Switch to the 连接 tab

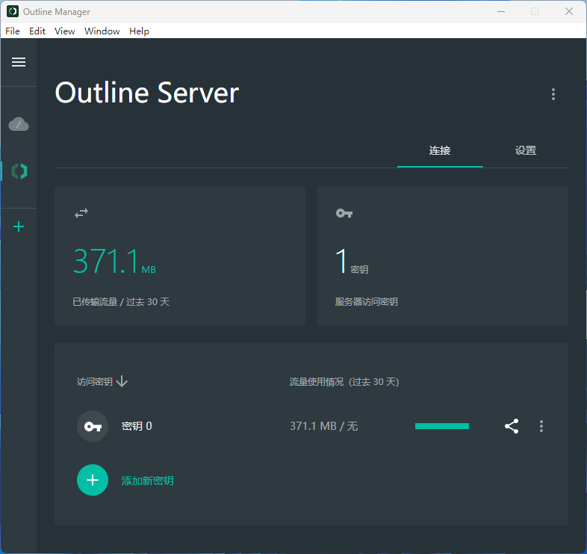pyautogui.click(x=440, y=150)
